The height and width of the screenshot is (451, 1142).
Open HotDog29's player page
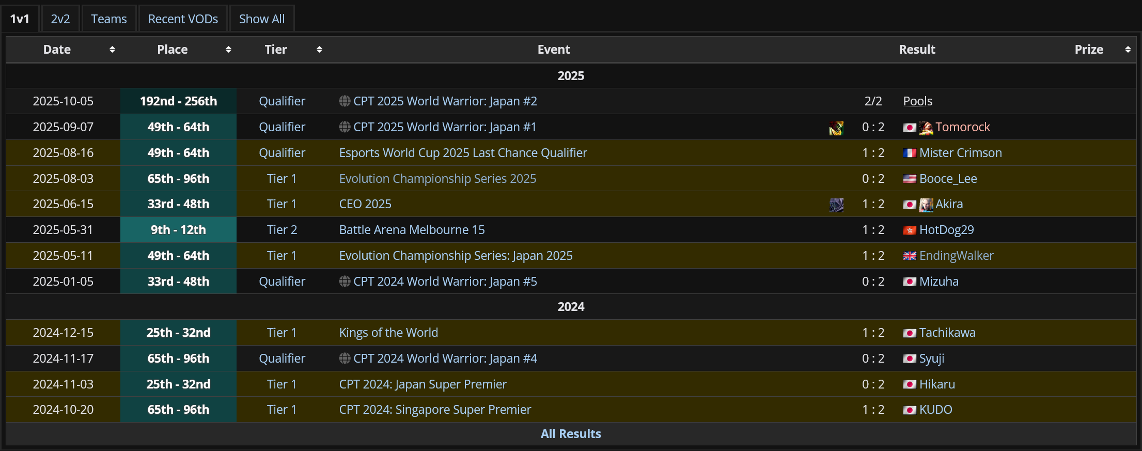947,230
